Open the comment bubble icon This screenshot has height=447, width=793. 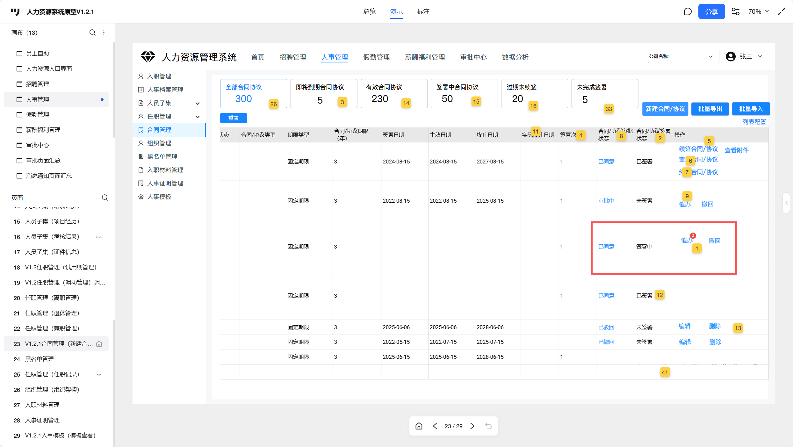[x=688, y=12]
